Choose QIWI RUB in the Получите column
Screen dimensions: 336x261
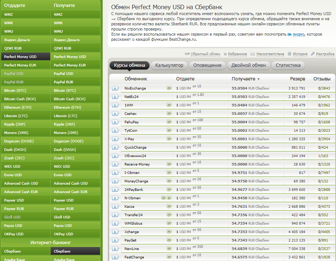(63, 48)
